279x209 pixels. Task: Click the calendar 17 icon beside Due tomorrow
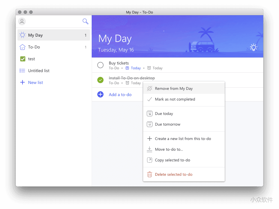(x=149, y=124)
